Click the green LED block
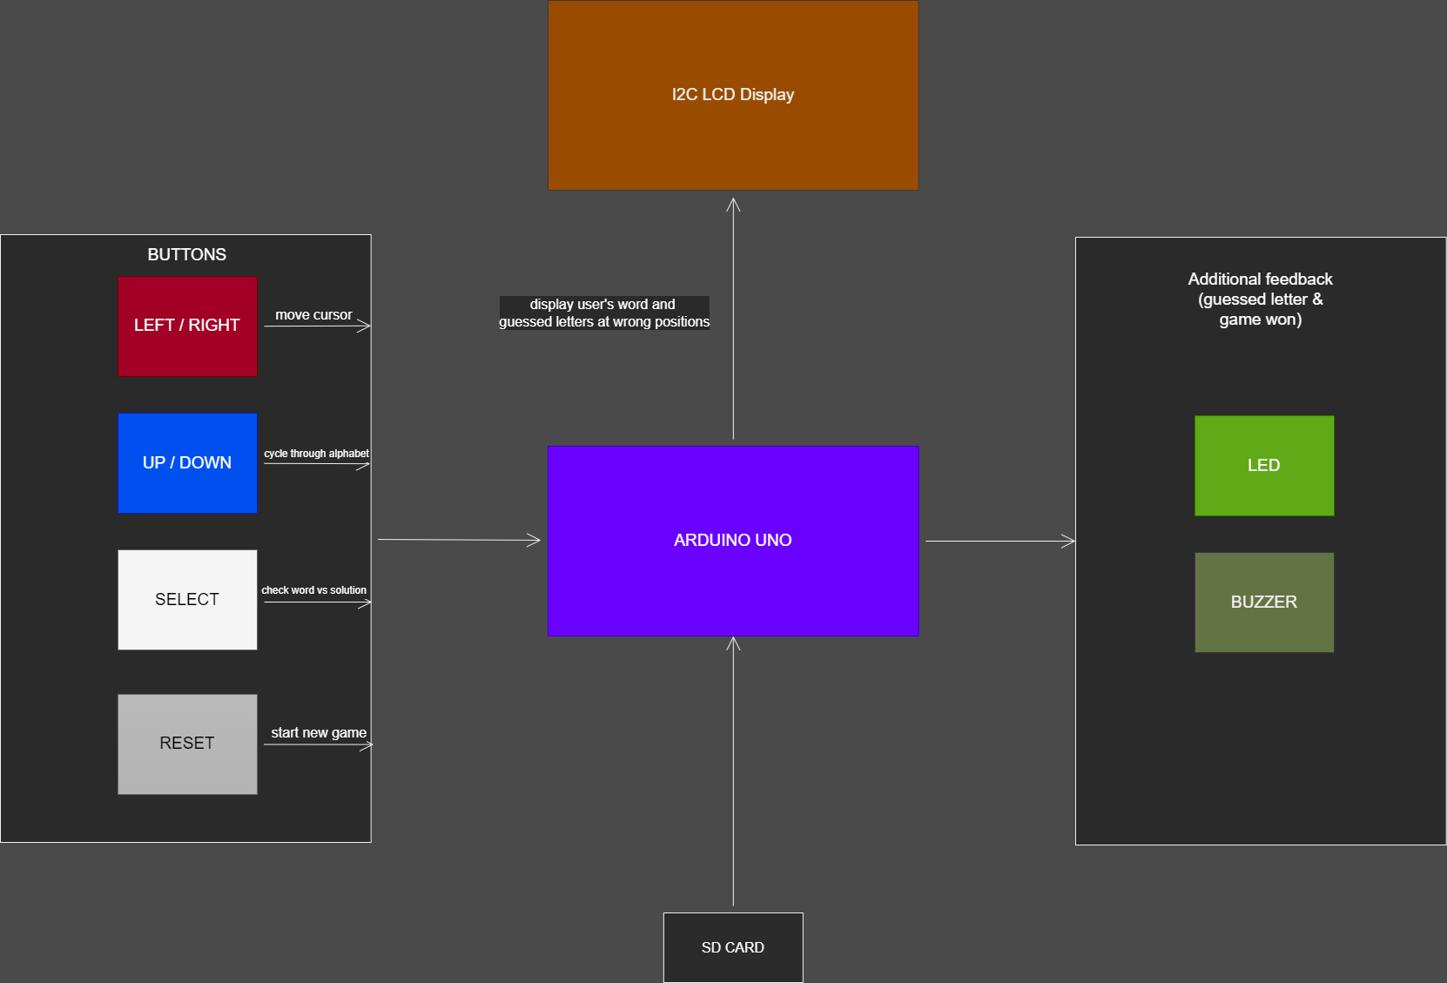This screenshot has width=1447, height=983. coord(1264,466)
